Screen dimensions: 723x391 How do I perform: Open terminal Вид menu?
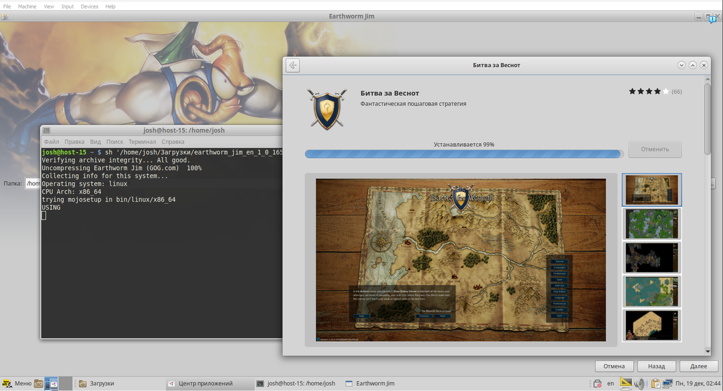pos(95,142)
